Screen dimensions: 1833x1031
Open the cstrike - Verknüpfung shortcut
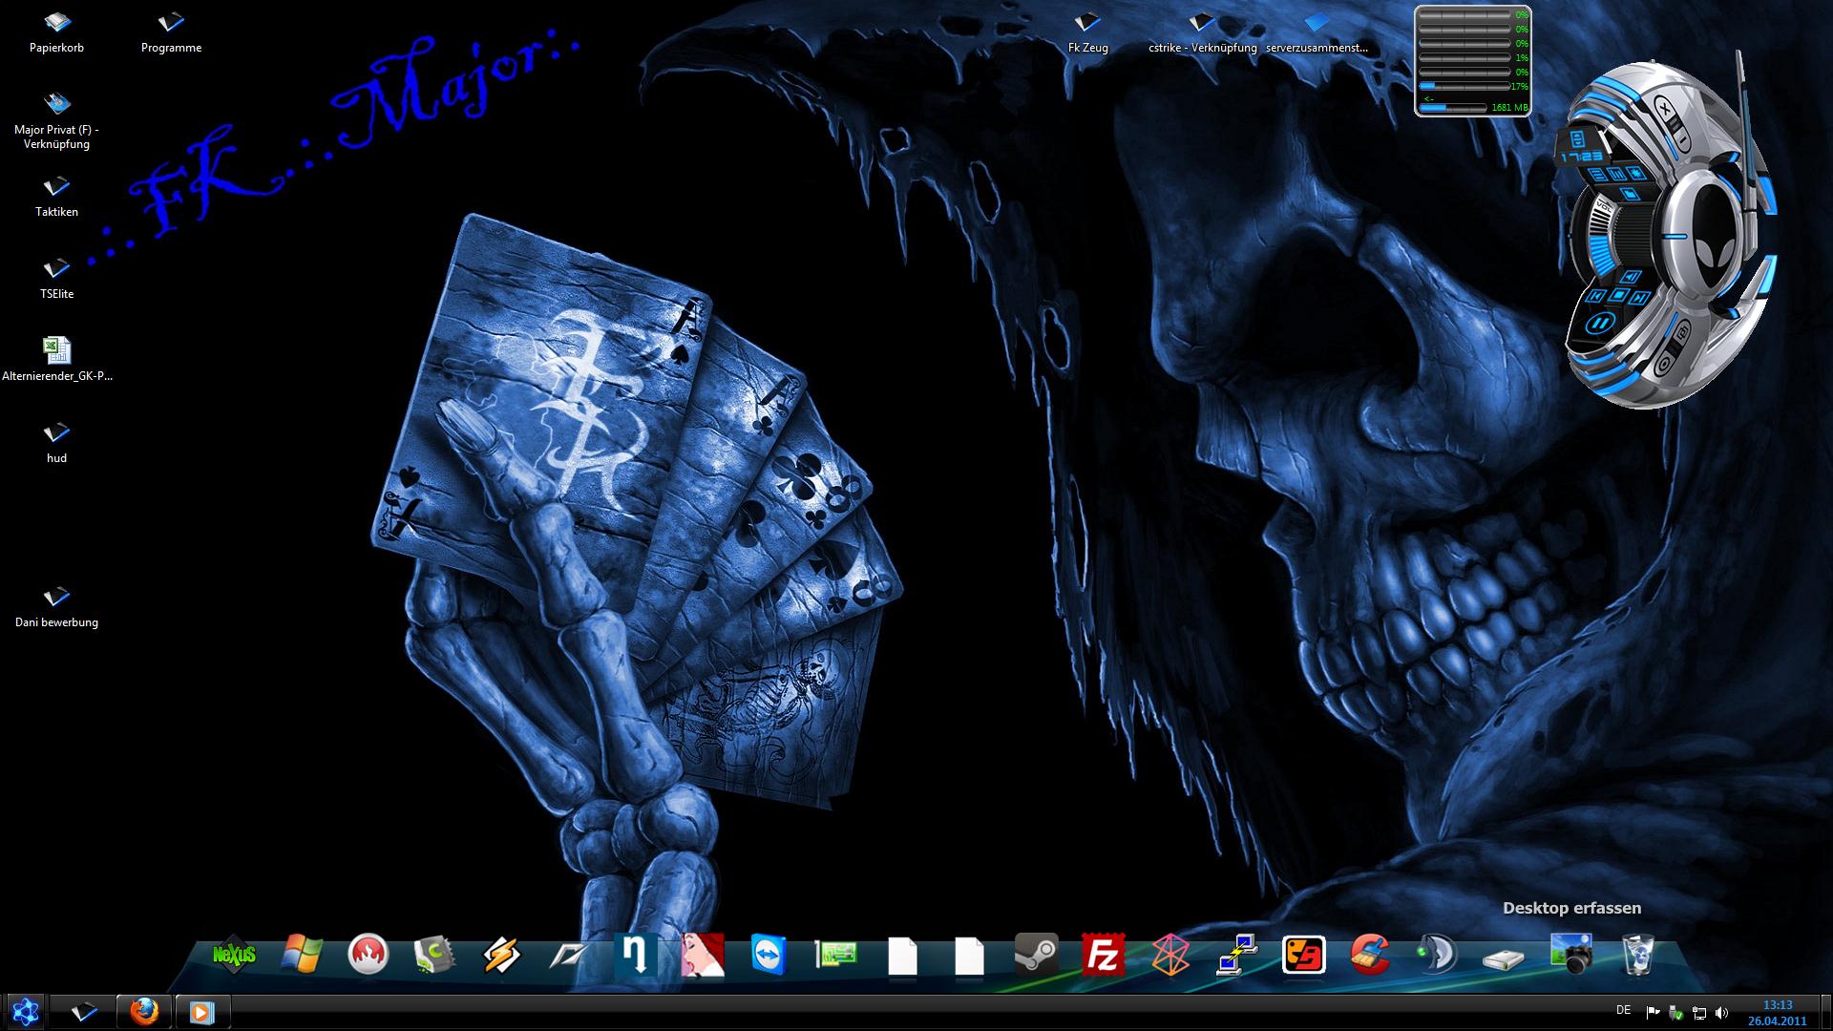coord(1202,32)
